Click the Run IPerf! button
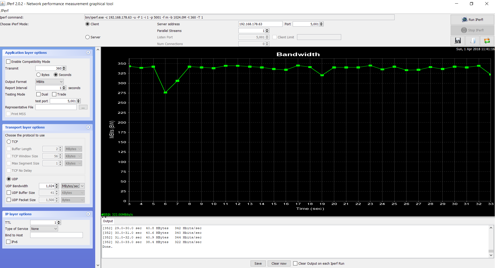The height and width of the screenshot is (268, 495). pyautogui.click(x=472, y=20)
